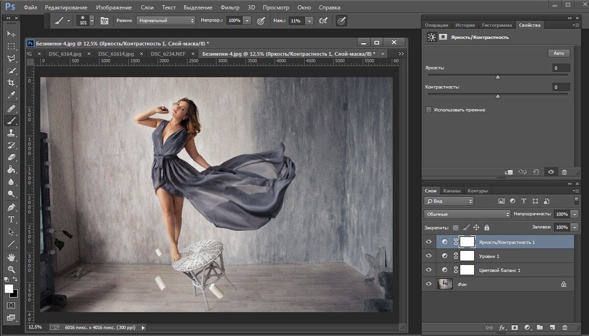The height and width of the screenshot is (336, 589).
Task: Toggle visibility of the 'Фон' layer
Action: point(429,284)
